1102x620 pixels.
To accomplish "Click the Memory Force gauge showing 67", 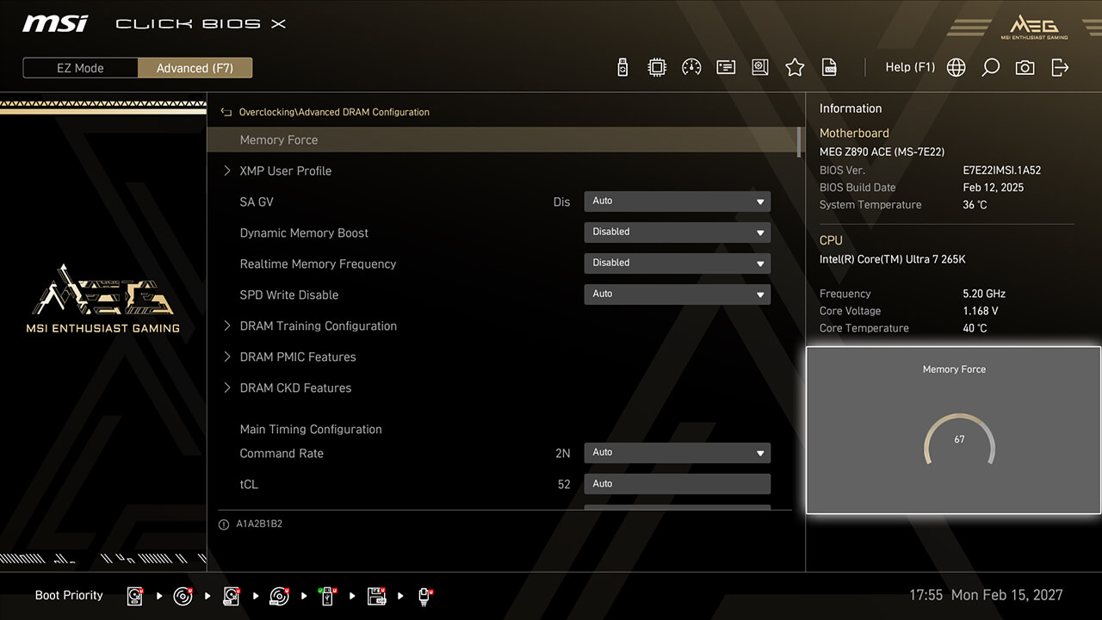I will [x=959, y=440].
